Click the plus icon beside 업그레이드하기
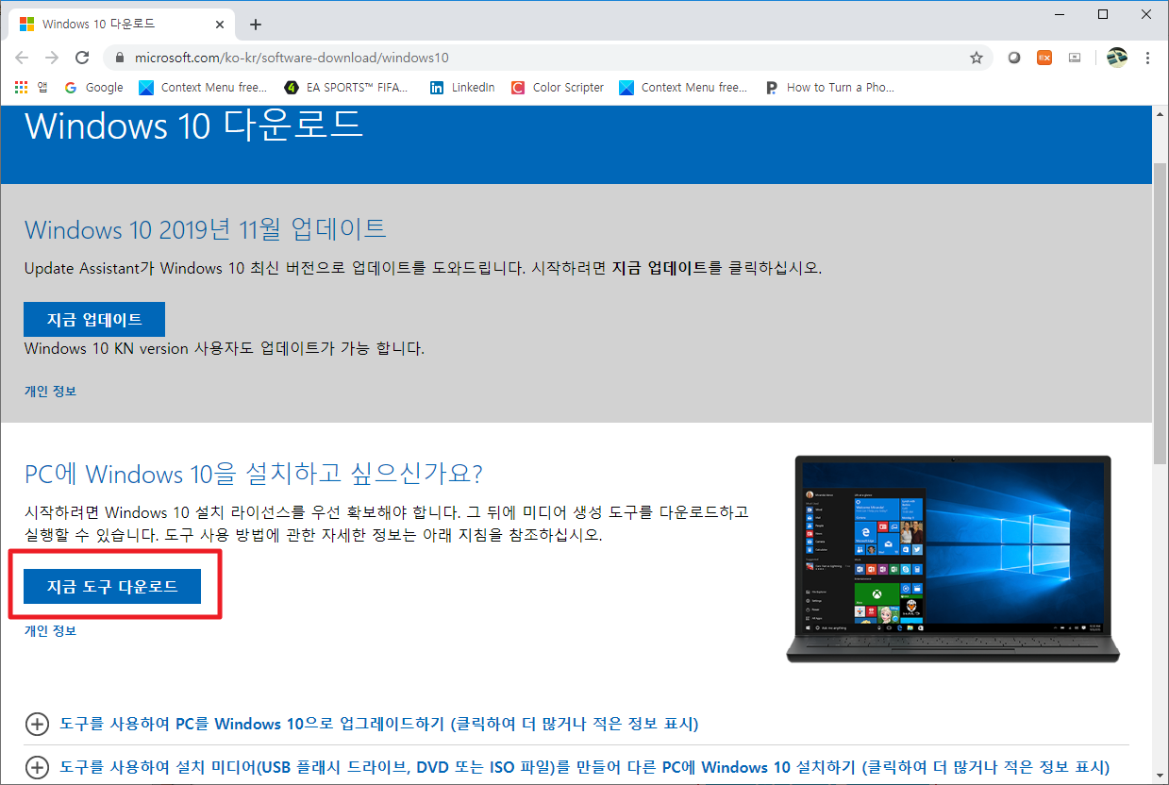Screen dimensions: 1169x785 click(36, 724)
